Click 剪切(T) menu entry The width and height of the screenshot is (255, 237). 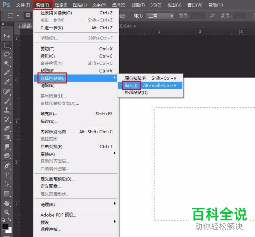[x=76, y=49]
